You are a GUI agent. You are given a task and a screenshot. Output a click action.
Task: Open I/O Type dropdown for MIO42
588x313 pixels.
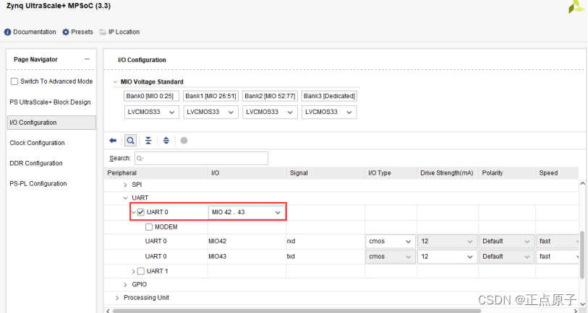click(391, 242)
